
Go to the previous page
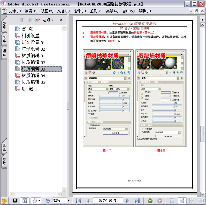(88, 201)
